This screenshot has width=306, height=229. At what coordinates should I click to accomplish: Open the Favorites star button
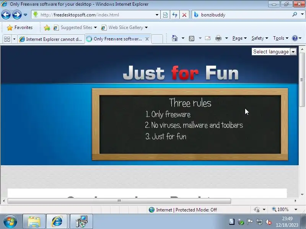(20, 27)
